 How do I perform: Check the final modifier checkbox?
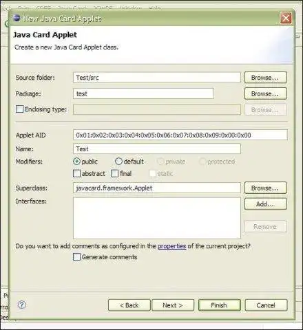(114, 173)
